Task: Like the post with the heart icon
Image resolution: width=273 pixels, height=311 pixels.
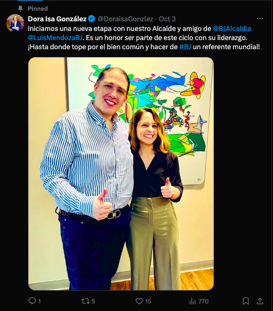Action: (x=139, y=301)
